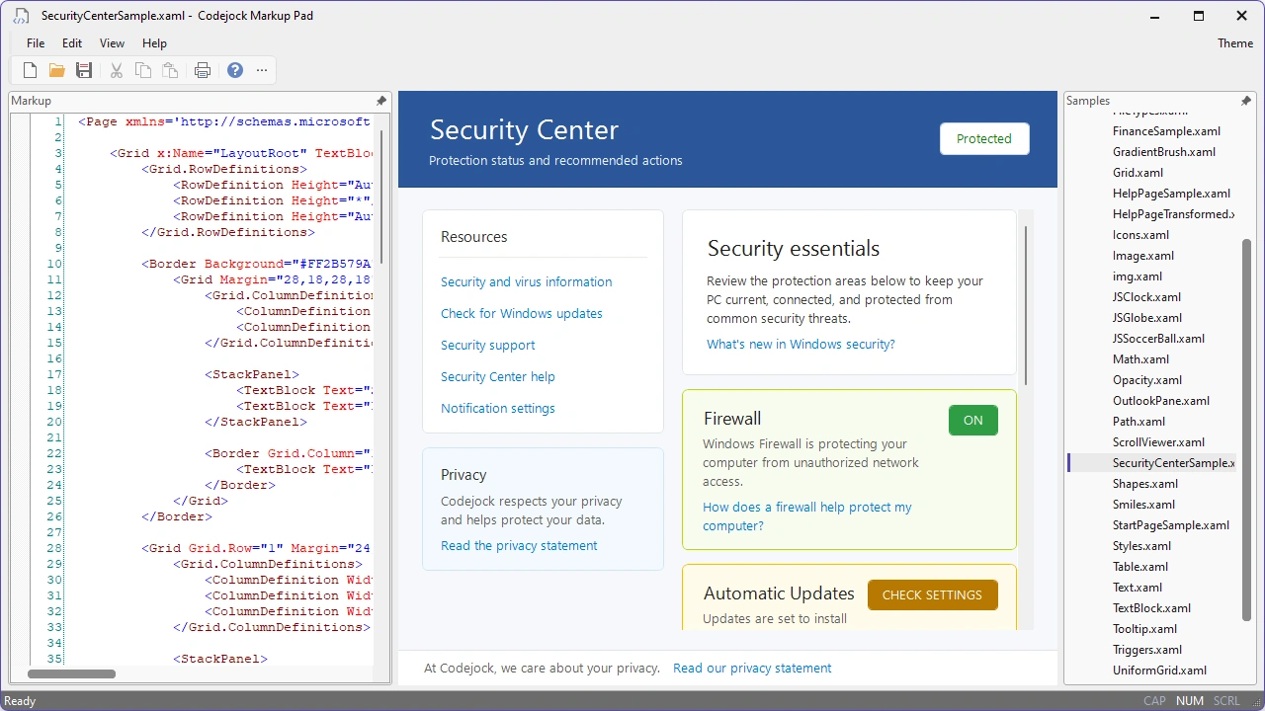The image size is (1265, 711).
Task: Go to Notification settings link
Action: pos(498,409)
